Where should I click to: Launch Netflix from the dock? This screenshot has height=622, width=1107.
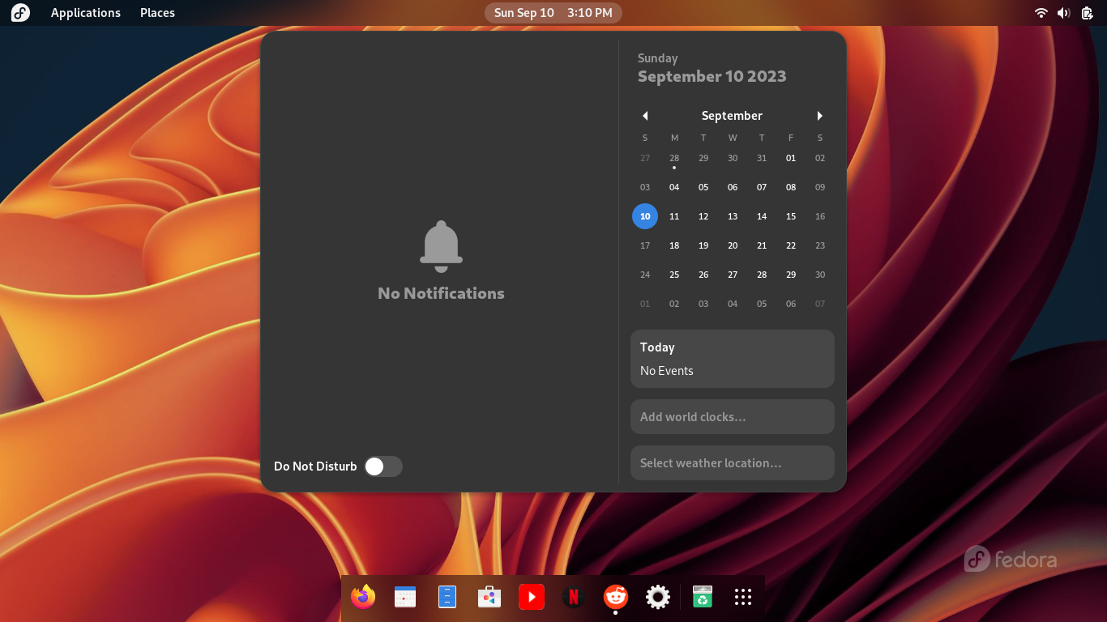coord(574,598)
